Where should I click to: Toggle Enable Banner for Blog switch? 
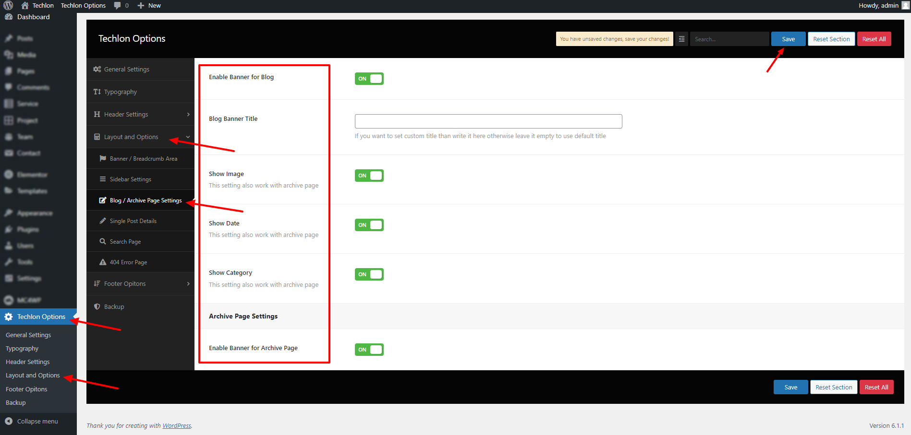click(369, 79)
